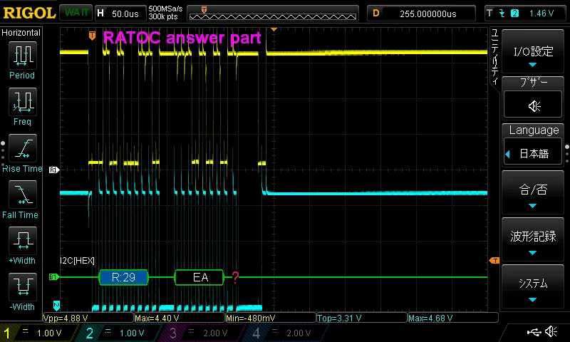Click the trigger level T marker on right edge
The image size is (570, 342).
494,260
